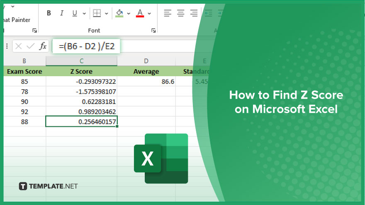The height and width of the screenshot is (205, 365).
Task: Decrease indent
Action: pyautogui.click(x=208, y=13)
